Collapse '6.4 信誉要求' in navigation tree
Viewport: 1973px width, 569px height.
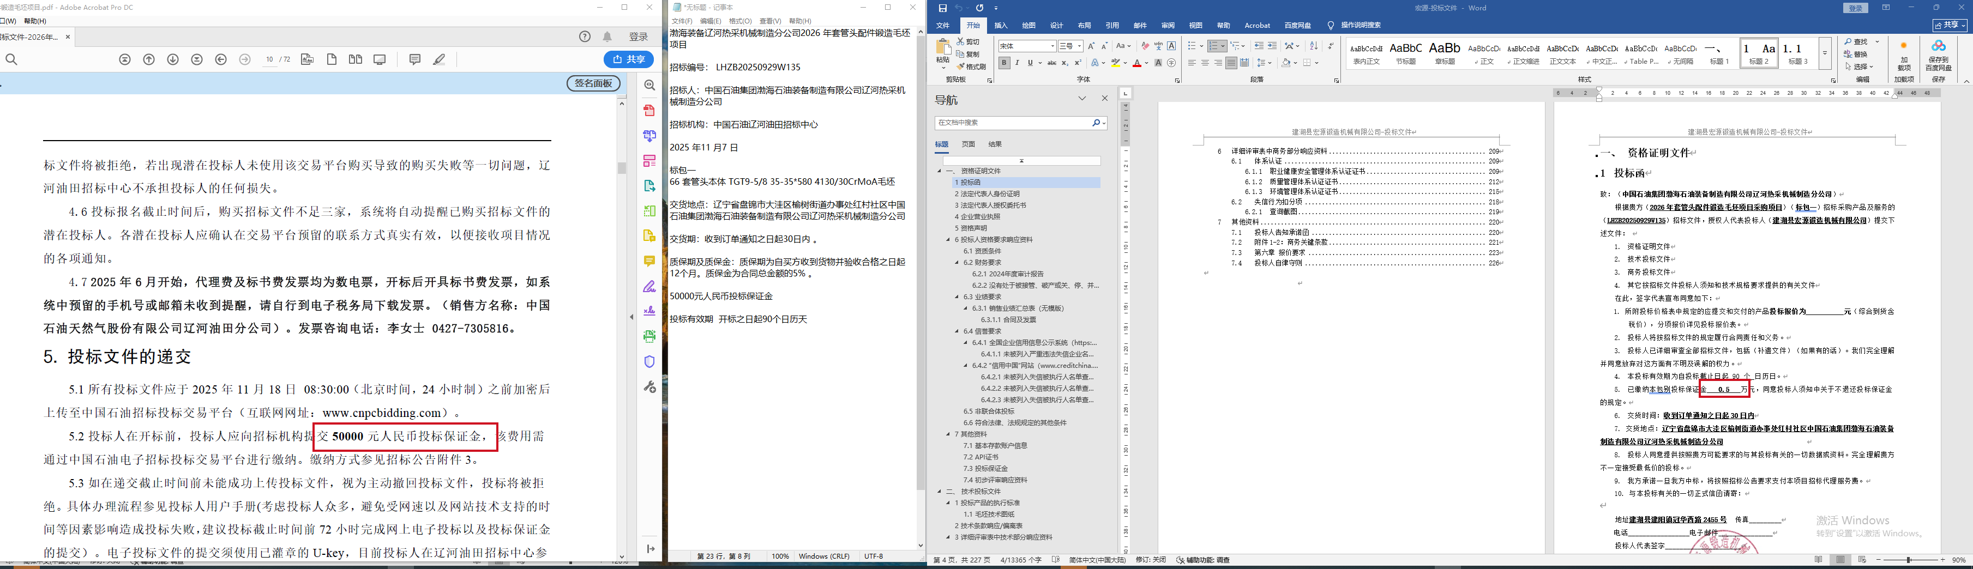coord(958,331)
